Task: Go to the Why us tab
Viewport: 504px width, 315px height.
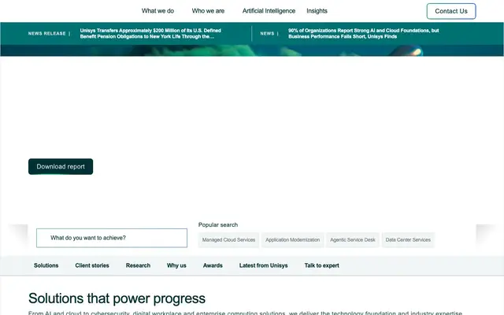Action: coord(176,265)
